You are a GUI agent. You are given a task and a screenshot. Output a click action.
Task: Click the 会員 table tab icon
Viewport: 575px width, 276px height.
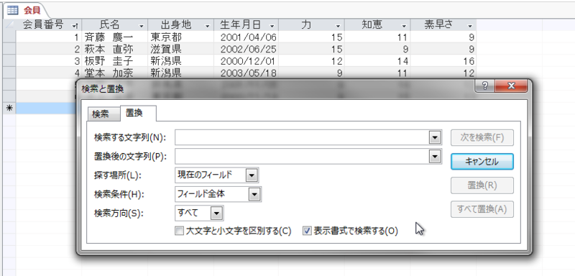(x=12, y=10)
